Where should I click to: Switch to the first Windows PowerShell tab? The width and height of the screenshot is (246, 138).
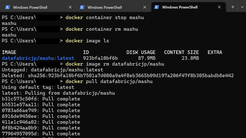38,7
